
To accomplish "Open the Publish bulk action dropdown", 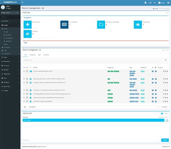I will (94, 107).
